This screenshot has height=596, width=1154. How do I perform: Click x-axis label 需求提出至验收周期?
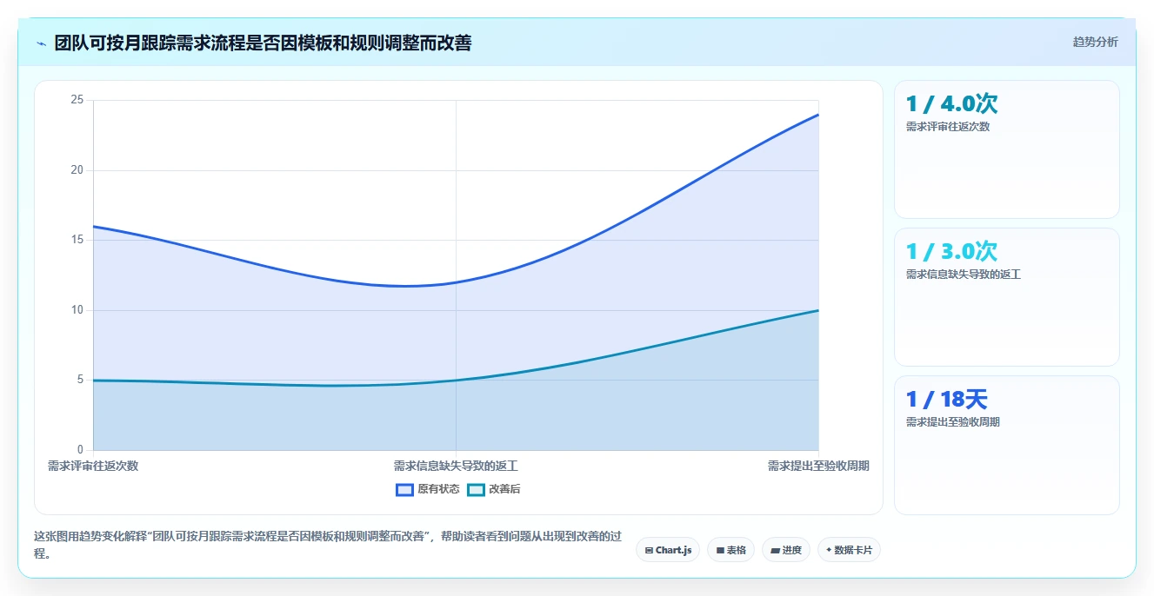pyautogui.click(x=818, y=466)
